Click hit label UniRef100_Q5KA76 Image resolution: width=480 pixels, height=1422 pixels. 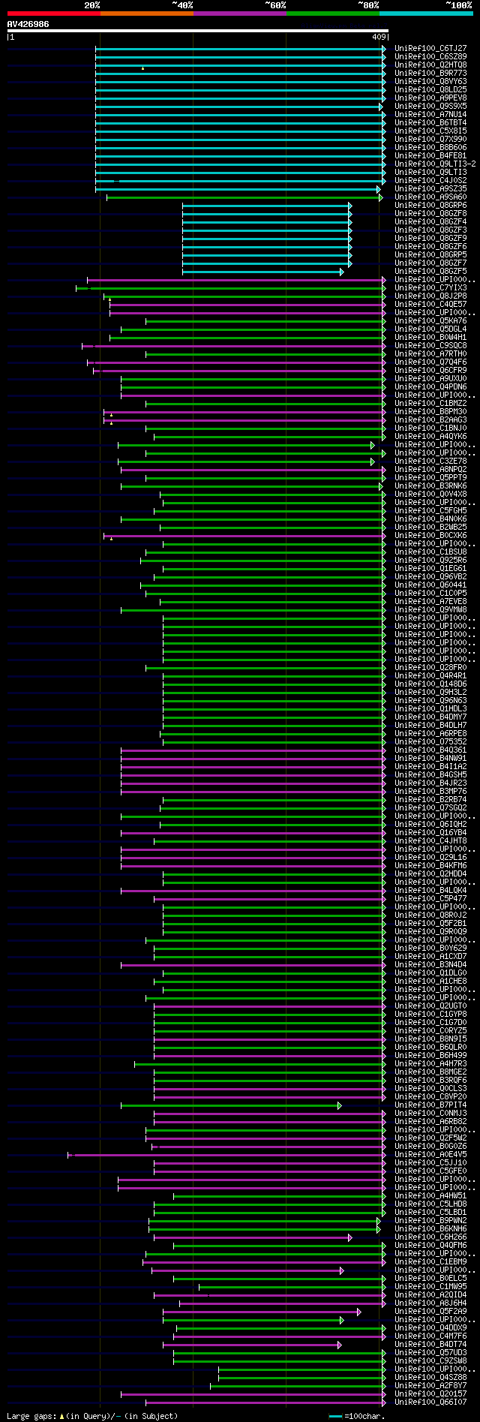[430, 320]
